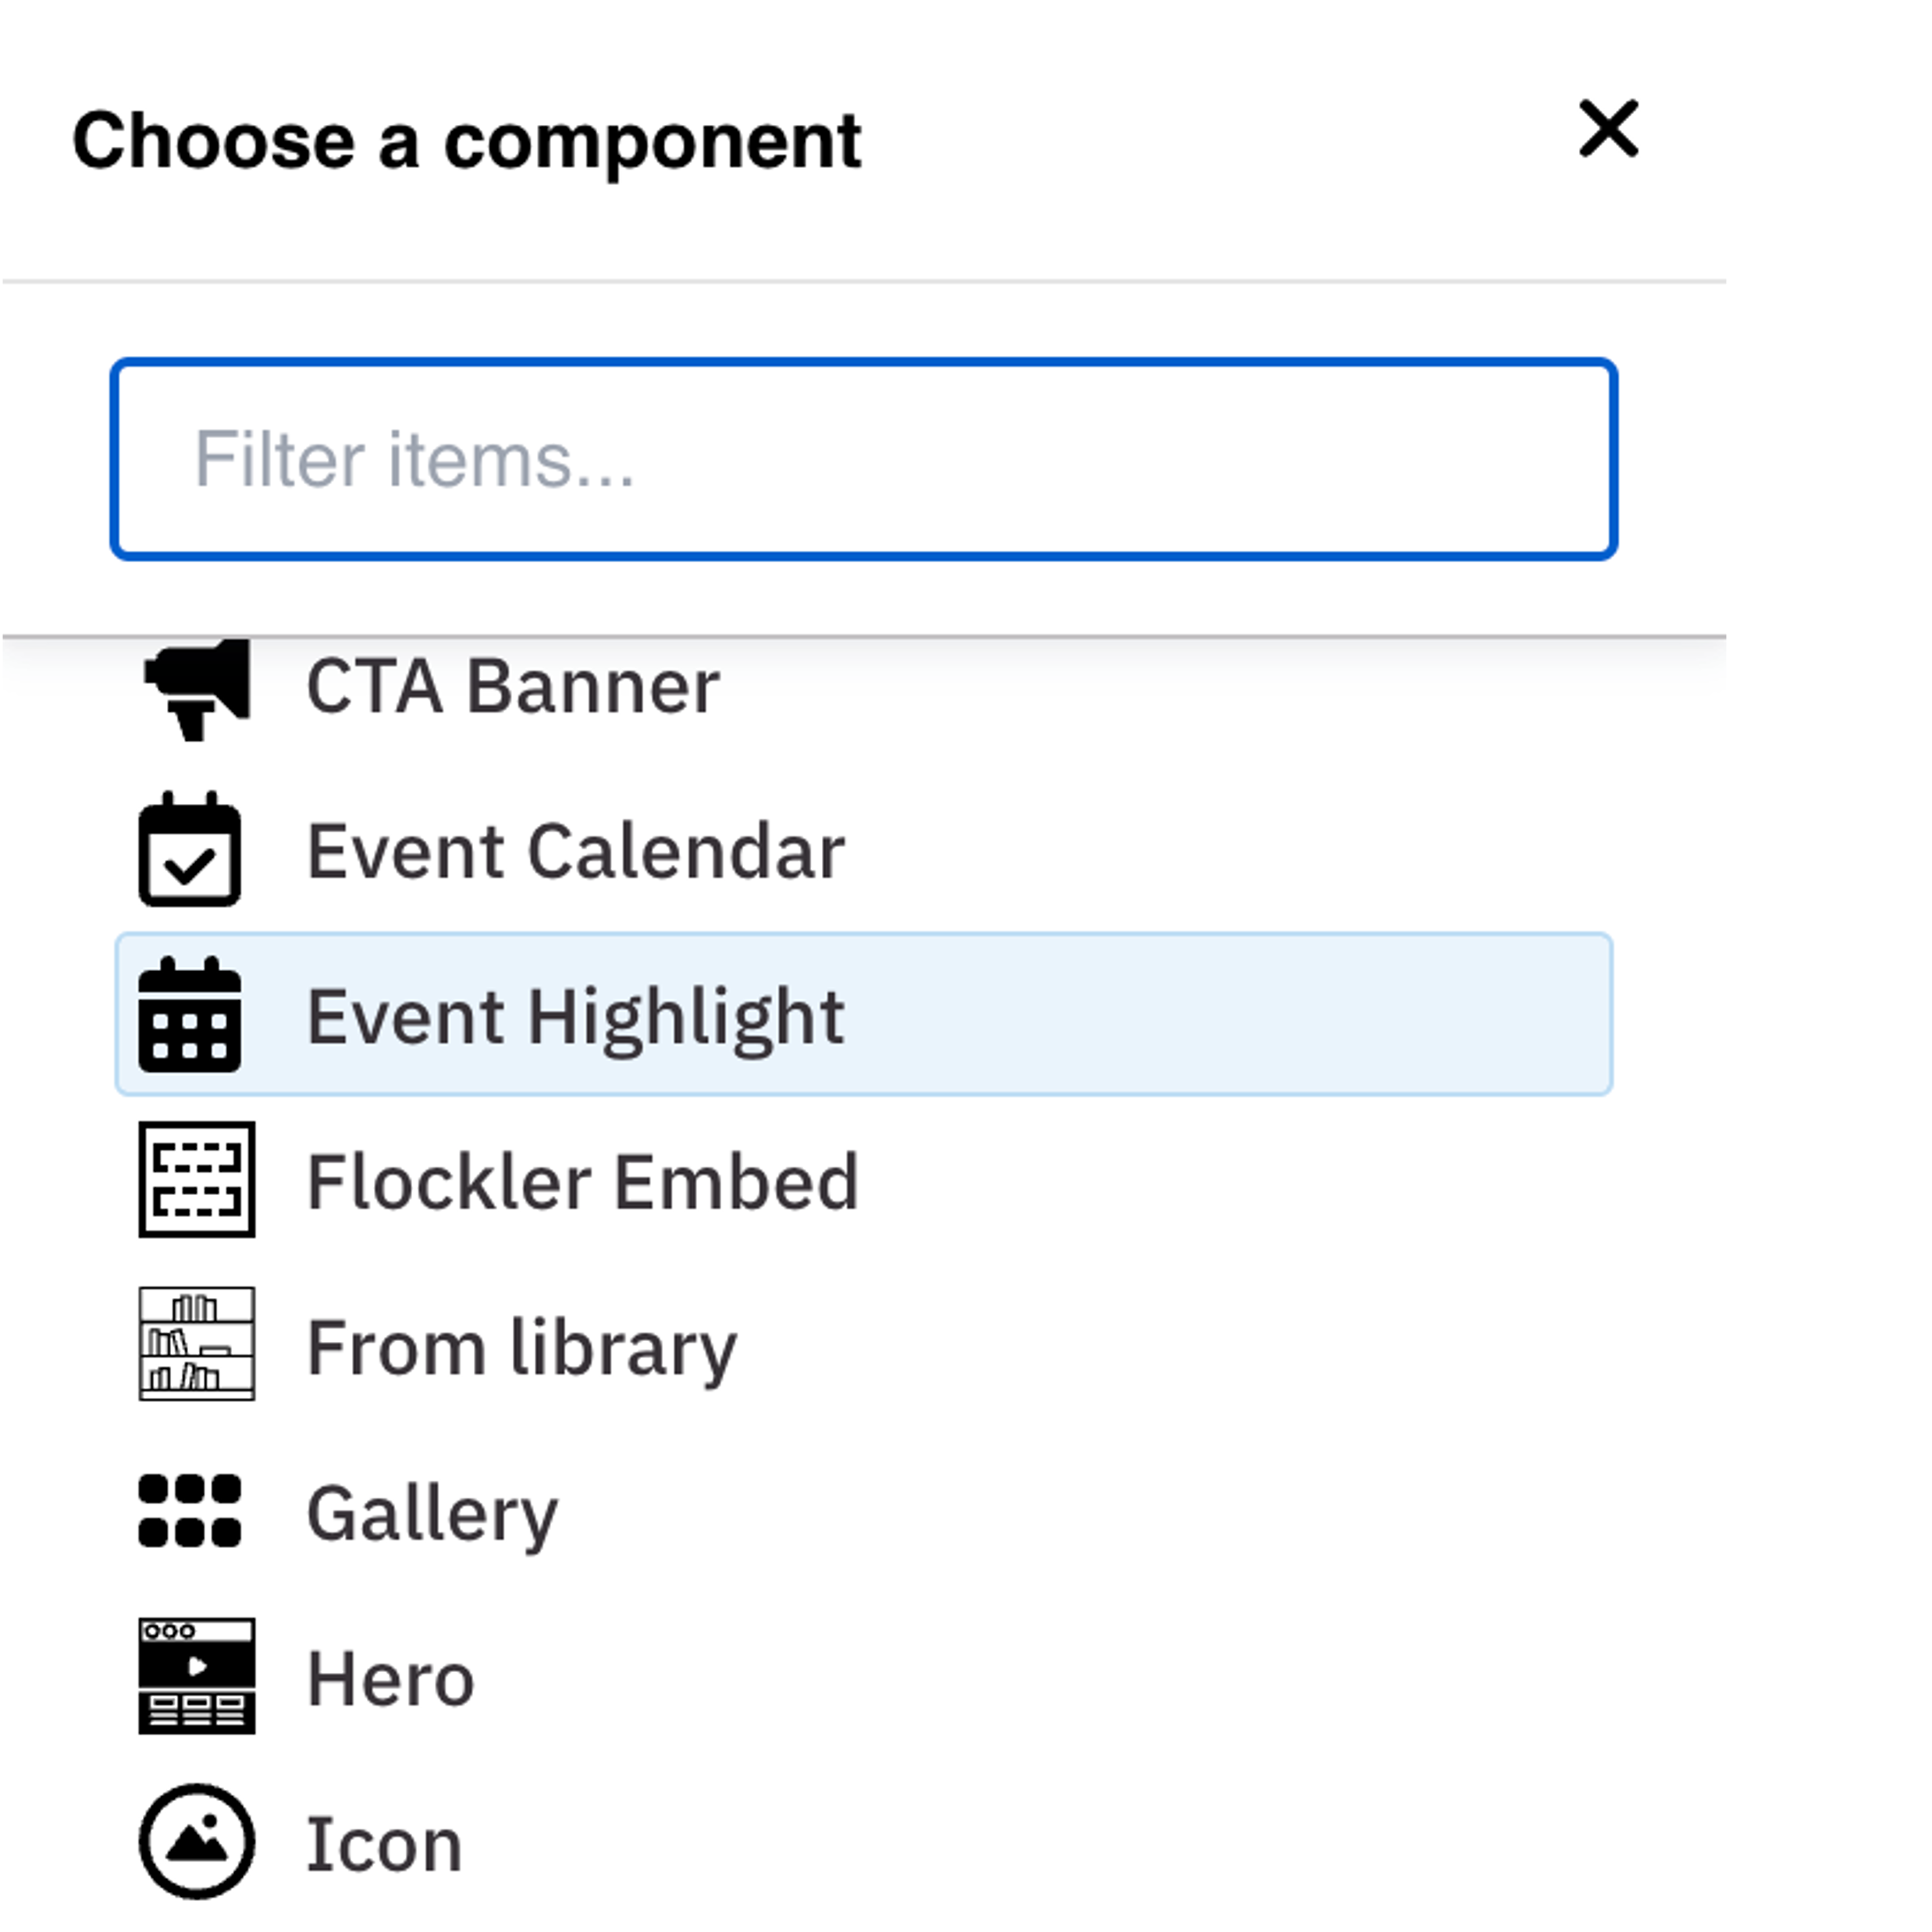Select the CTA Banner component
The image size is (1932, 1932).
pos(513,688)
